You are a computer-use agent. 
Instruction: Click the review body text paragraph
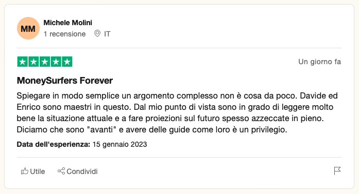coord(177,112)
